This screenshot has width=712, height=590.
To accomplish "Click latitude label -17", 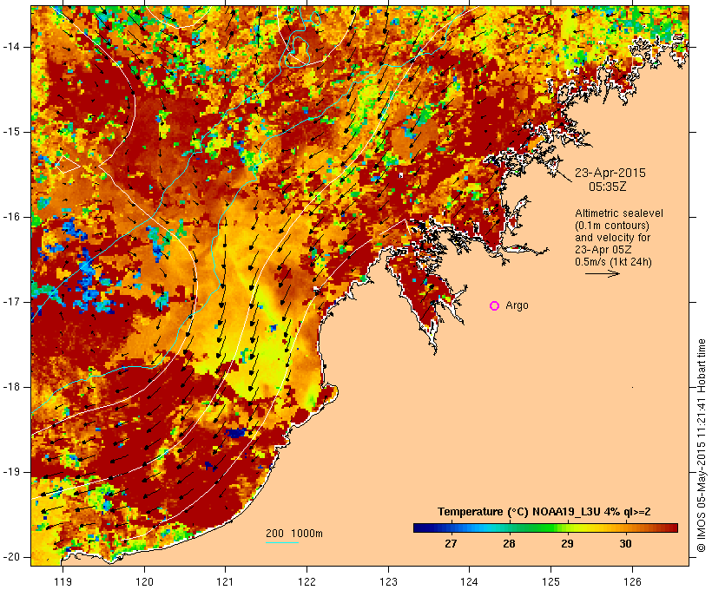I will (10, 302).
